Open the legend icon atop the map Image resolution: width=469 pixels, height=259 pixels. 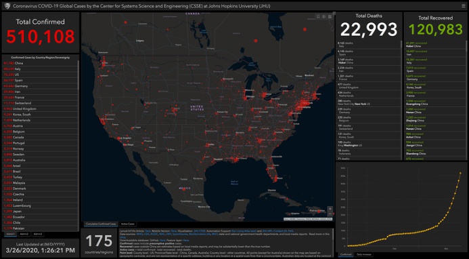point(324,16)
